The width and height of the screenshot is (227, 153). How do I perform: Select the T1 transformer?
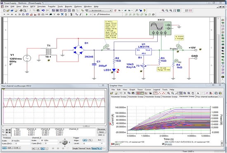coord(49,52)
